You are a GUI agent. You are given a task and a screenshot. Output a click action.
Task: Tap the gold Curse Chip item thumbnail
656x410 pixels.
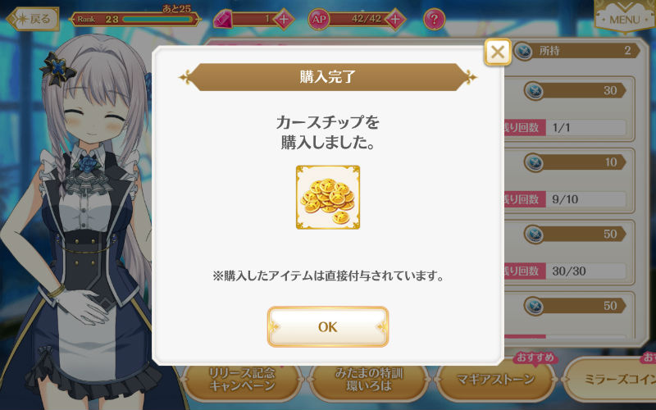[x=328, y=198]
